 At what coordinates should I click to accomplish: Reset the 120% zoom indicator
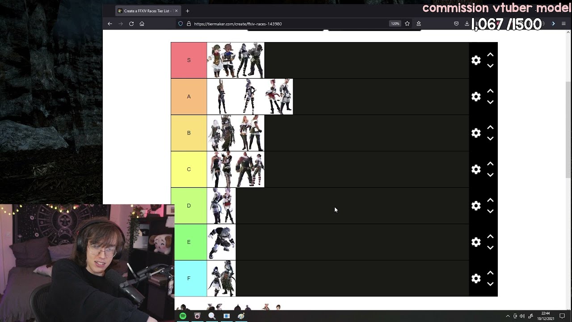coord(395,24)
